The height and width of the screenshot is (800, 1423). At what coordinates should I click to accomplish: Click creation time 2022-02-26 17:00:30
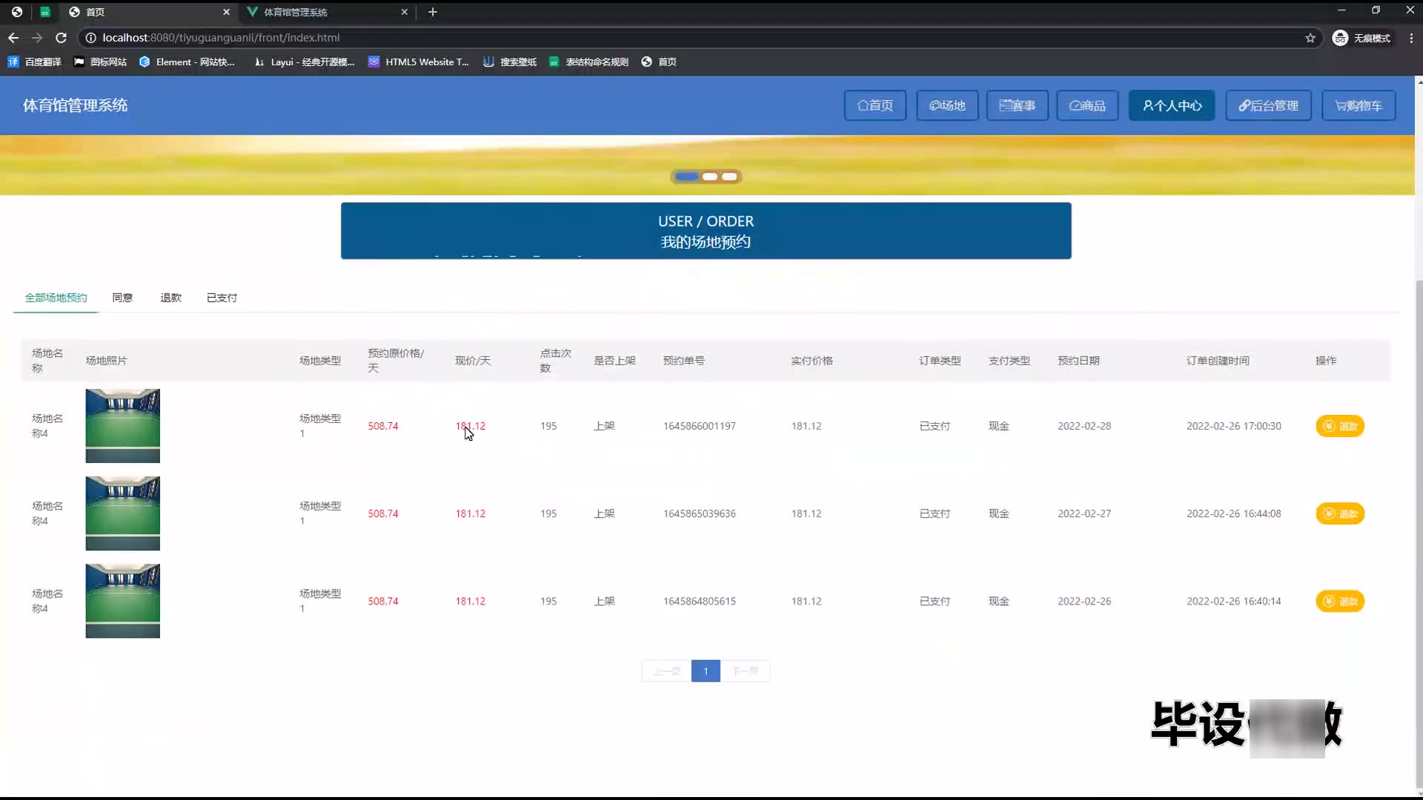1234,426
